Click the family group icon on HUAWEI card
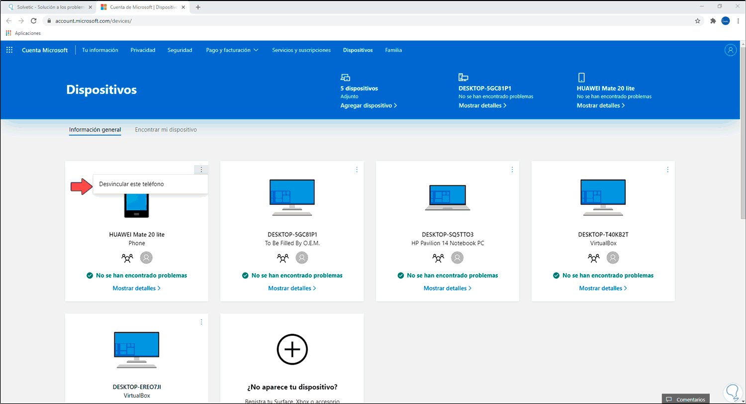Viewport: 746px width, 404px height. pyautogui.click(x=128, y=258)
